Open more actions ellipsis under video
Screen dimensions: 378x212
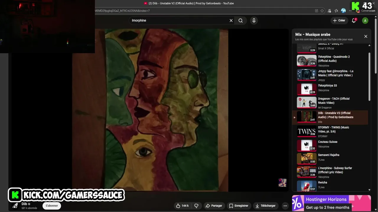coord(285,206)
